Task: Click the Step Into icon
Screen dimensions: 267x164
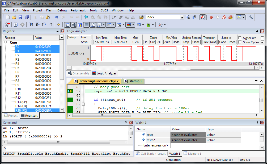Action: pyautogui.click(x=31, y=25)
